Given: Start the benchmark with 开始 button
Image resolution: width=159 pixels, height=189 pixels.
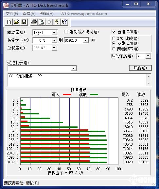Looking at the screenshot, I should [x=140, y=68].
